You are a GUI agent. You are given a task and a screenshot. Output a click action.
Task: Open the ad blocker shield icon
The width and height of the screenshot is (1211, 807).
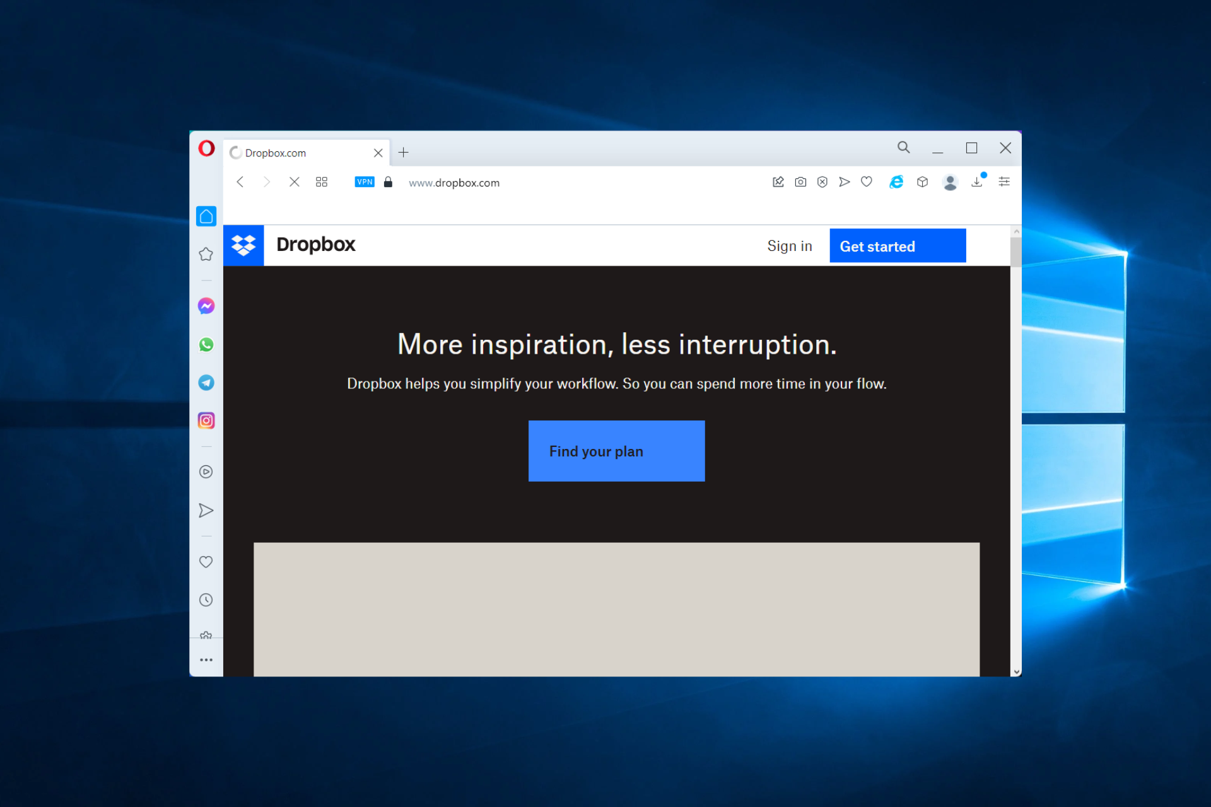[x=822, y=182]
